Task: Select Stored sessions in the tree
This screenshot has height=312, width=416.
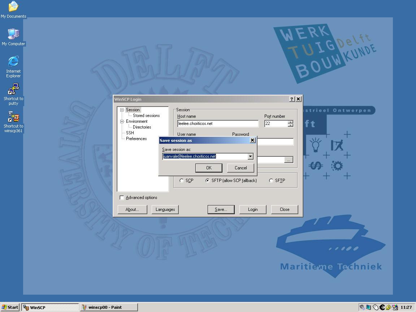Action: (146, 116)
